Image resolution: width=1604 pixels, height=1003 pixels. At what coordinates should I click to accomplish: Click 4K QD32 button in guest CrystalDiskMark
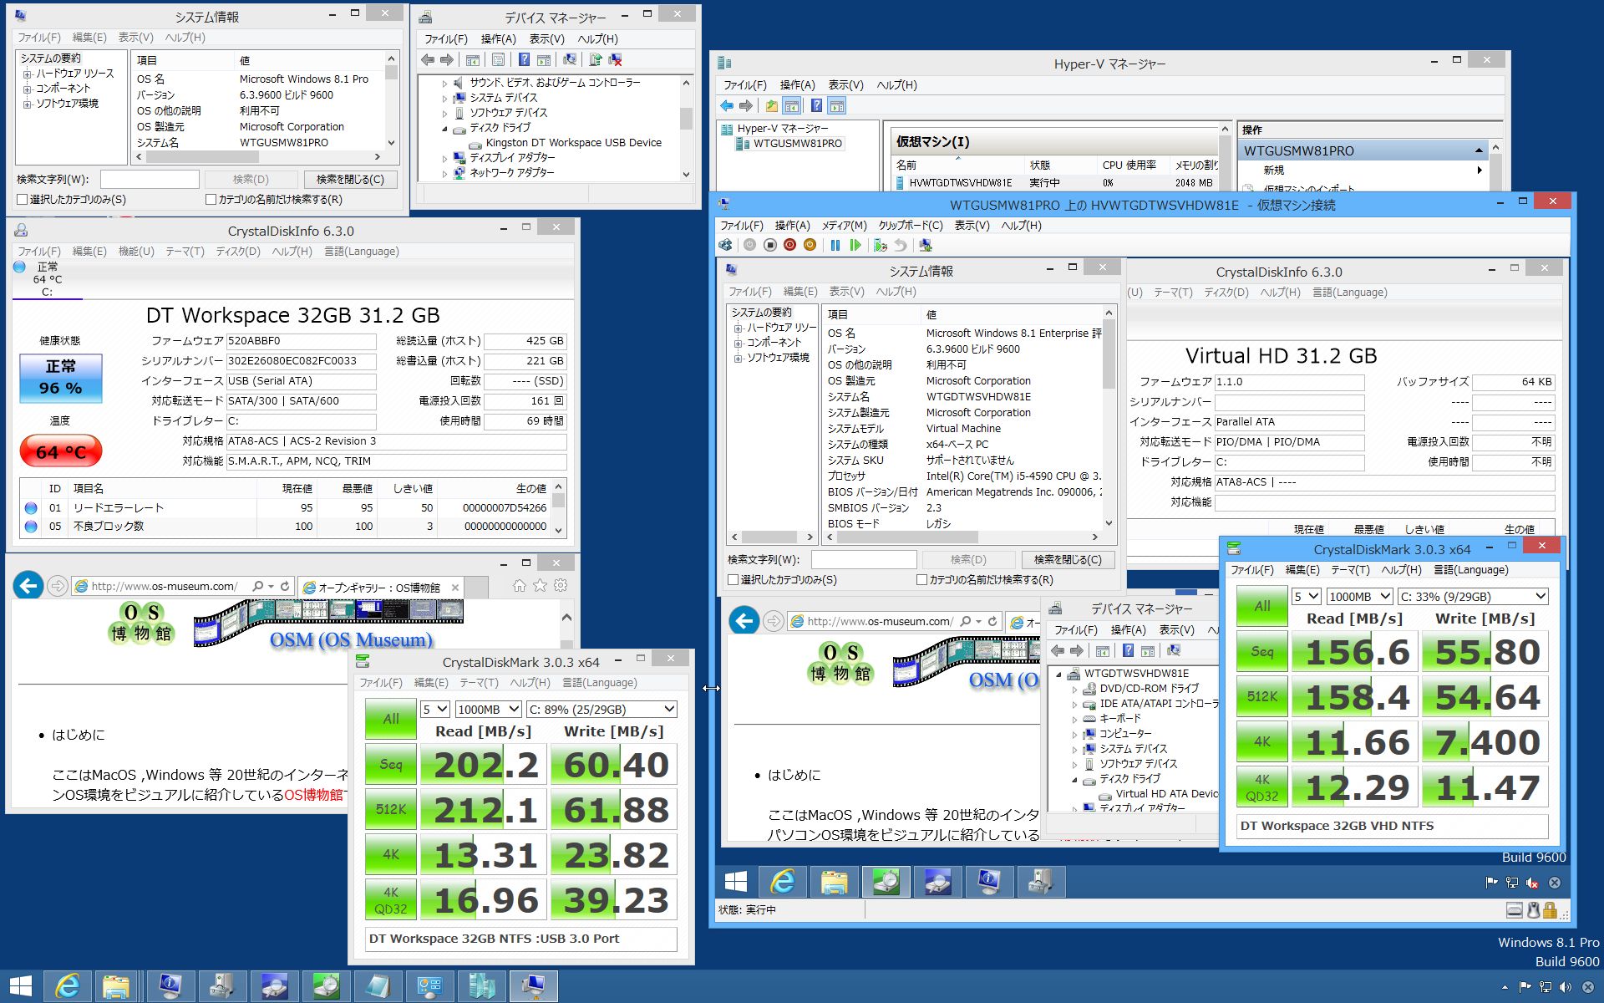pyautogui.click(x=1261, y=787)
